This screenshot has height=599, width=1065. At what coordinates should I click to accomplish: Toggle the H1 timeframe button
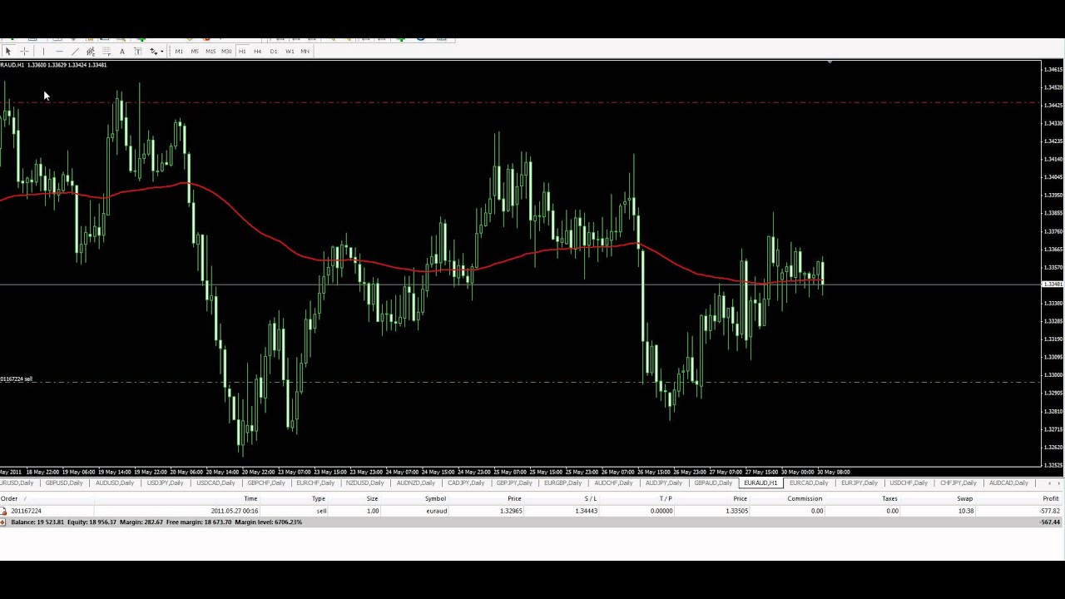[242, 52]
